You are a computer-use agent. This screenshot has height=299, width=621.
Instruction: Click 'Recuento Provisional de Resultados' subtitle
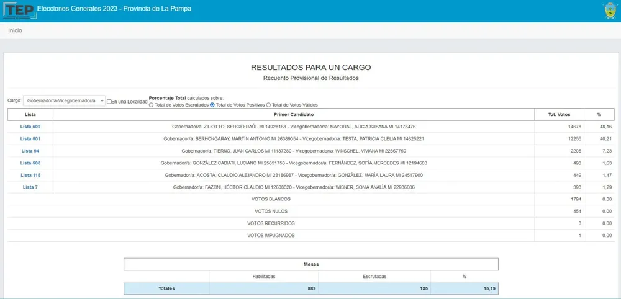(311, 78)
